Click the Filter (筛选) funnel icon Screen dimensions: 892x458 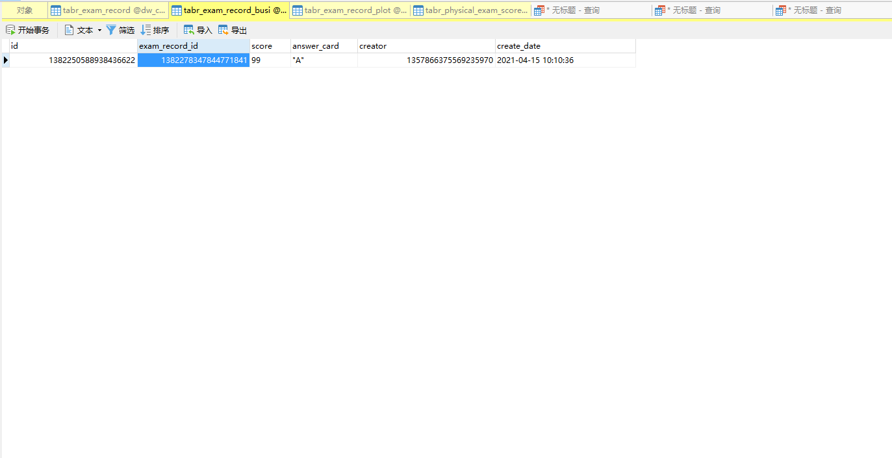(x=111, y=30)
